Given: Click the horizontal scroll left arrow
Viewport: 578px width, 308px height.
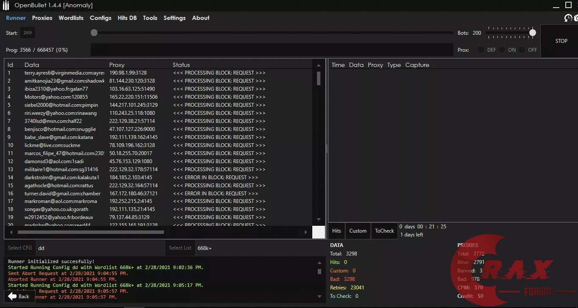Looking at the screenshot, I should (11, 232).
